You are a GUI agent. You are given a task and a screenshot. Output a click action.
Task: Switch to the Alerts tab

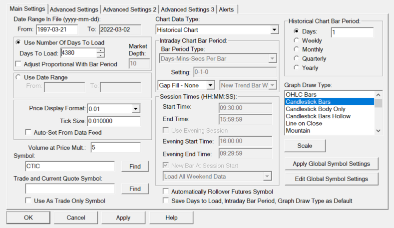click(x=226, y=9)
